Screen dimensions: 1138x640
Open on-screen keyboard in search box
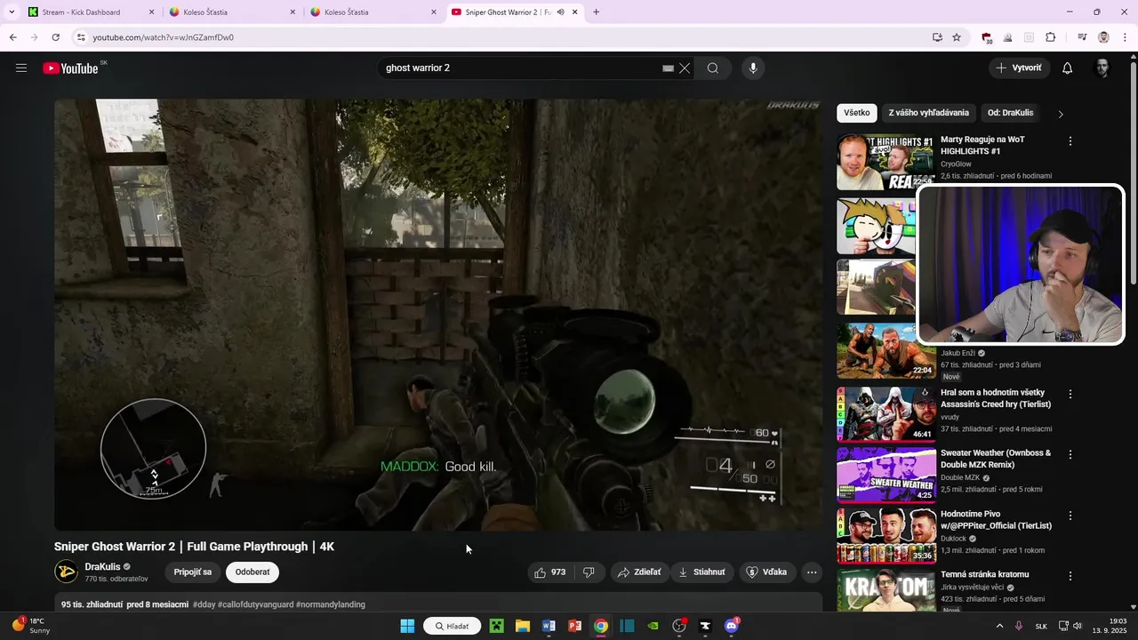(x=668, y=68)
